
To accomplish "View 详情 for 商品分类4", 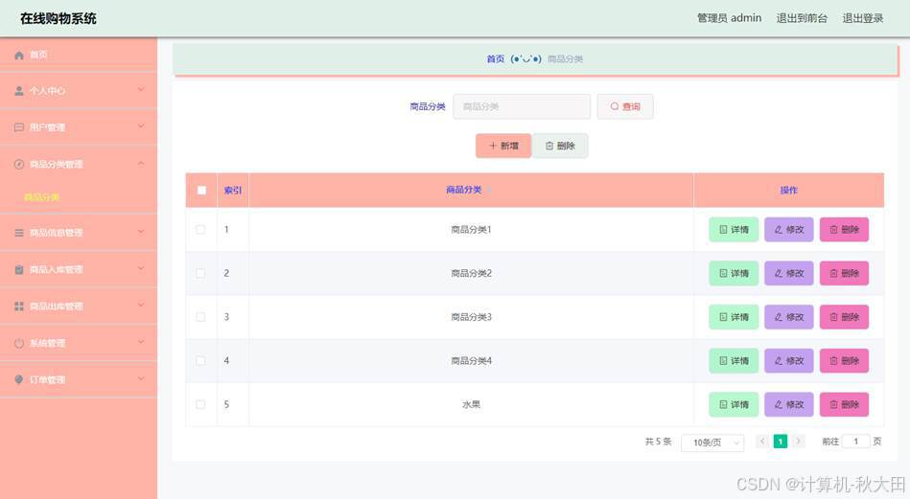I will coord(734,361).
